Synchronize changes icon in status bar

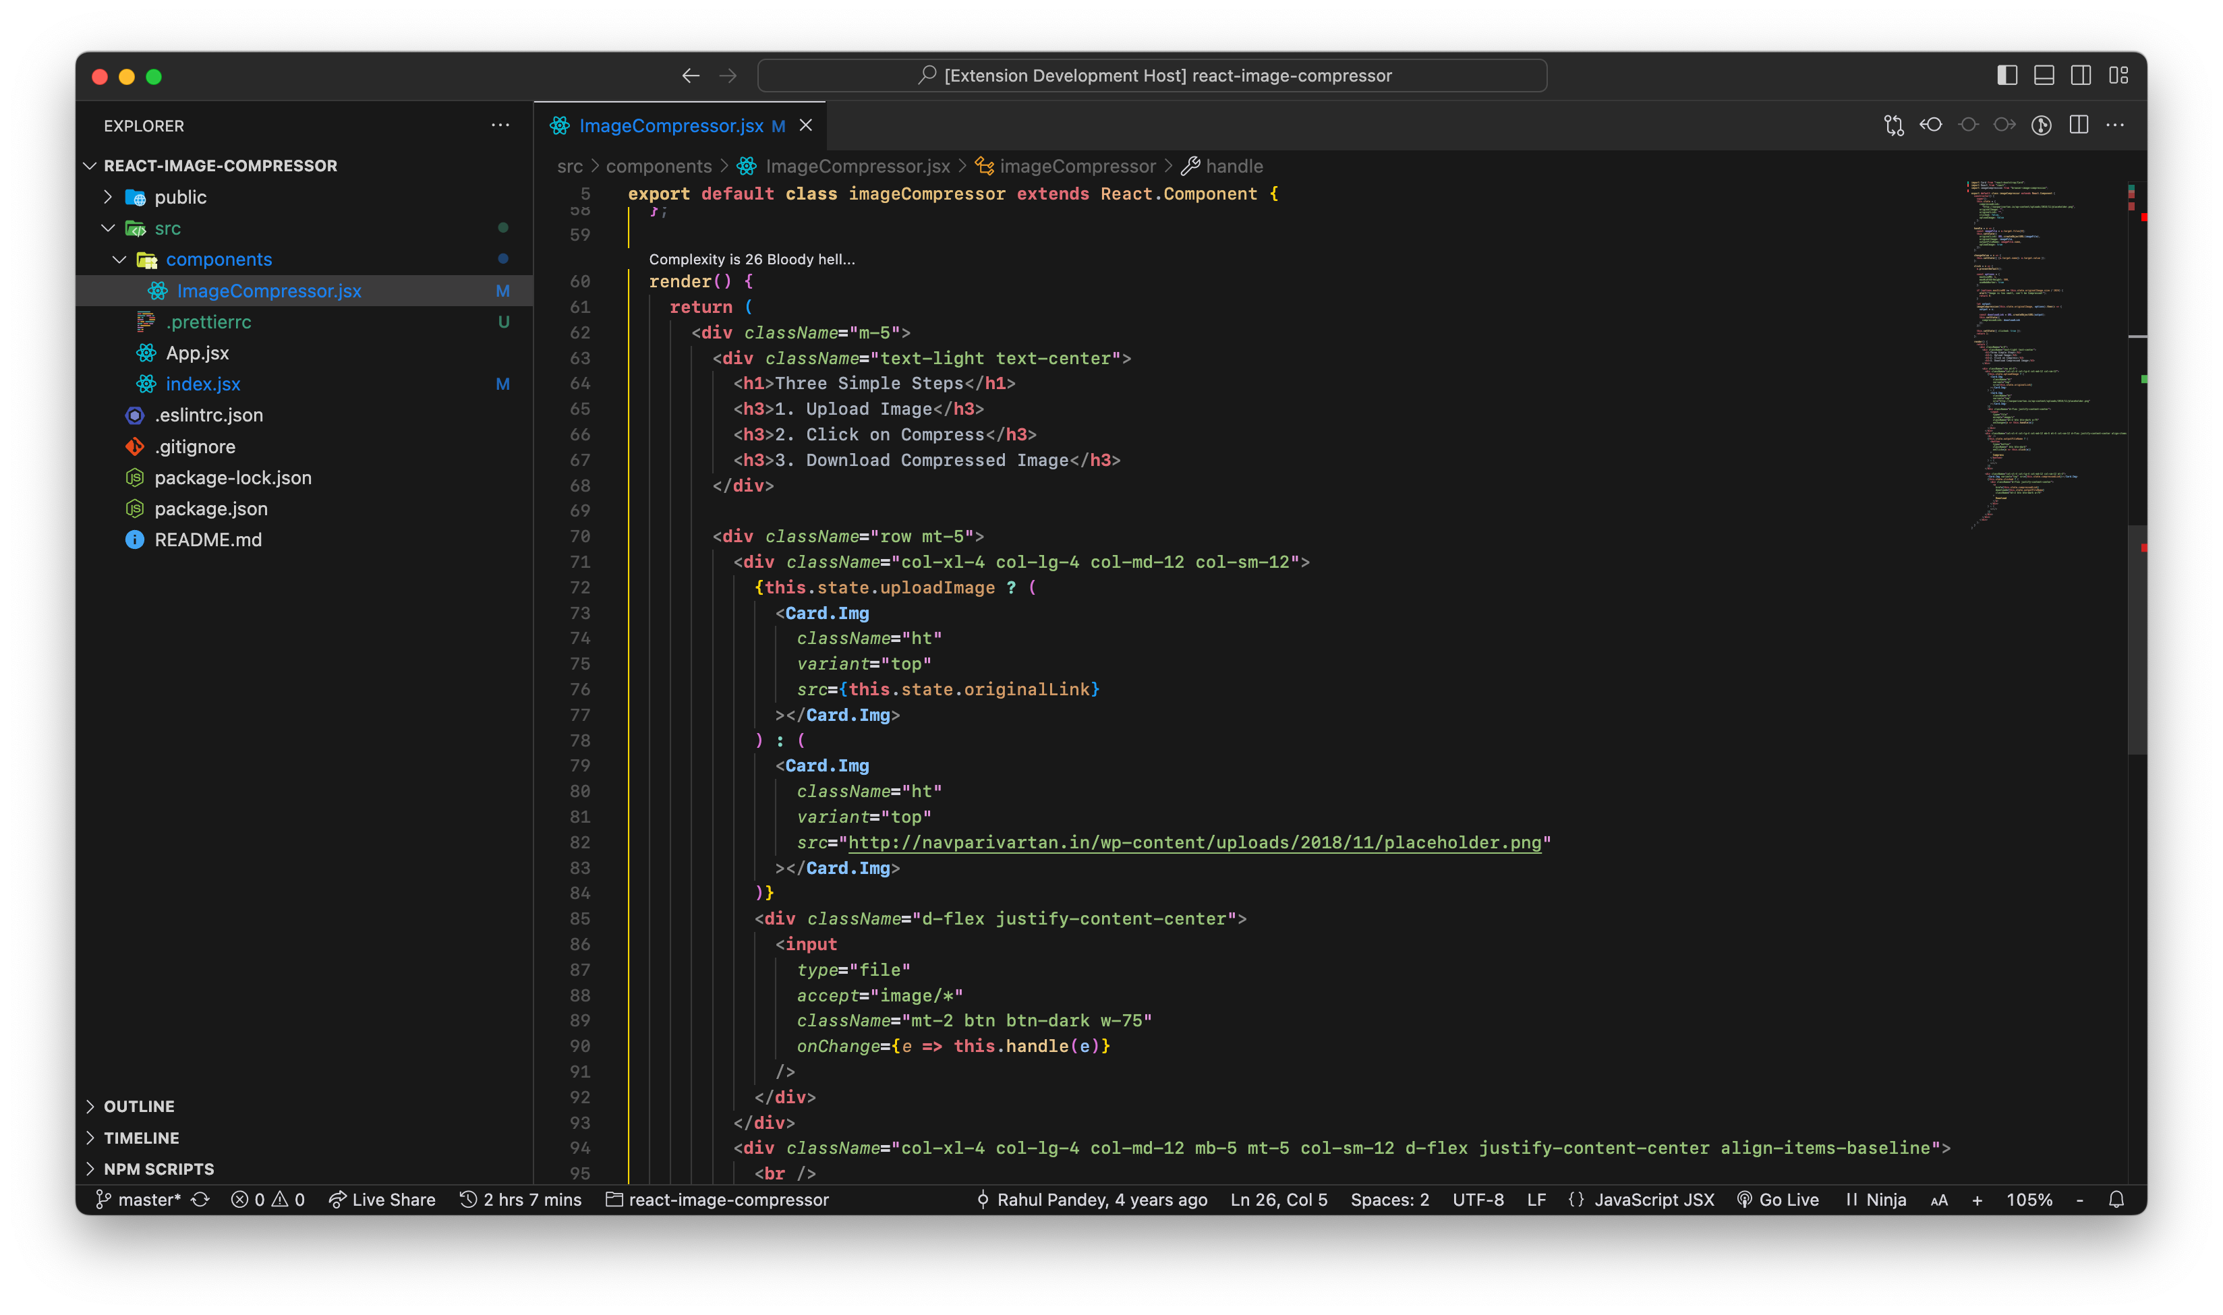(200, 1200)
